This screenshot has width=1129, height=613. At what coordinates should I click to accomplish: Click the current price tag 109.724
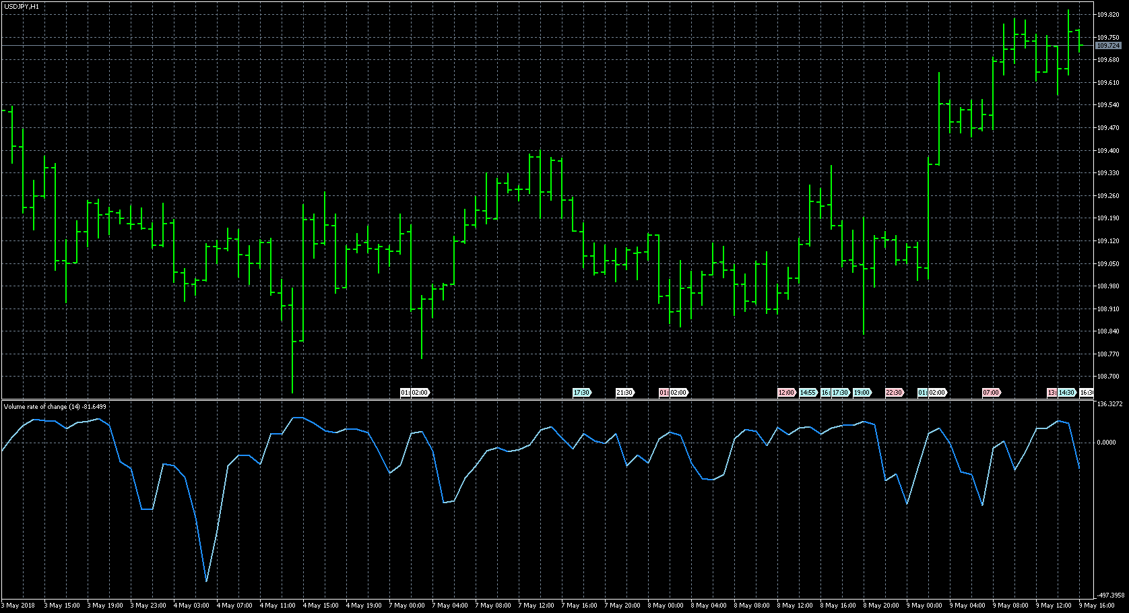[x=1108, y=46]
